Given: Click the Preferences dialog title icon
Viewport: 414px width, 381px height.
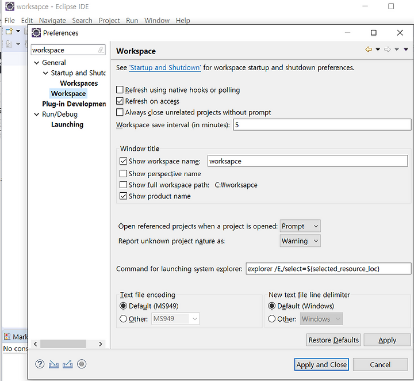Looking at the screenshot, I should tap(36, 33).
